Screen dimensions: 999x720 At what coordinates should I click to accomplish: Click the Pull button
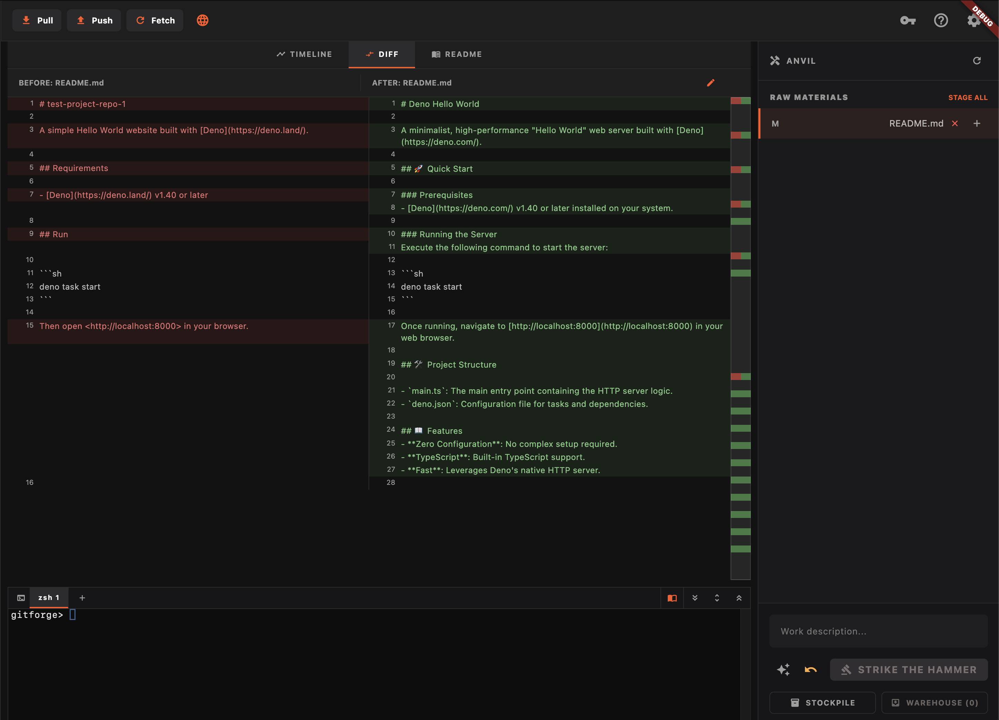click(37, 20)
